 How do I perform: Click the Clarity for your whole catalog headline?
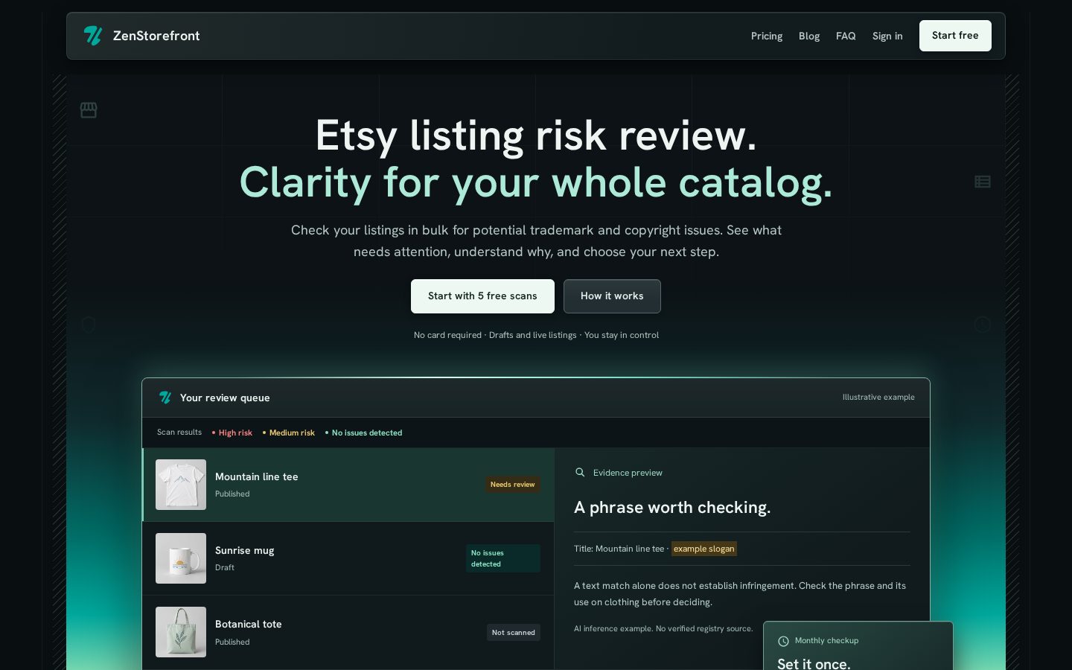[536, 182]
